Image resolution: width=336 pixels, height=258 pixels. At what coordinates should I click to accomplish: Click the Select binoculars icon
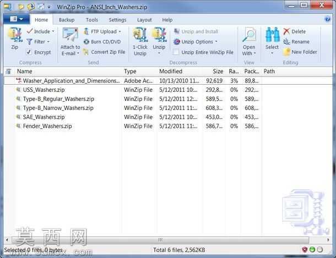tap(272, 35)
